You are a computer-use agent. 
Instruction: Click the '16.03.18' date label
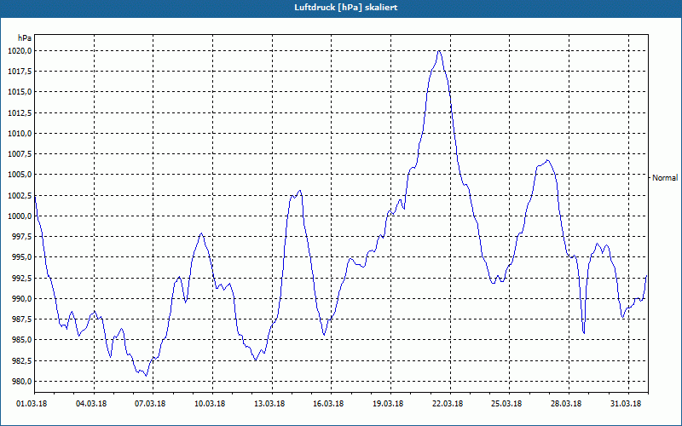pyautogui.click(x=328, y=404)
